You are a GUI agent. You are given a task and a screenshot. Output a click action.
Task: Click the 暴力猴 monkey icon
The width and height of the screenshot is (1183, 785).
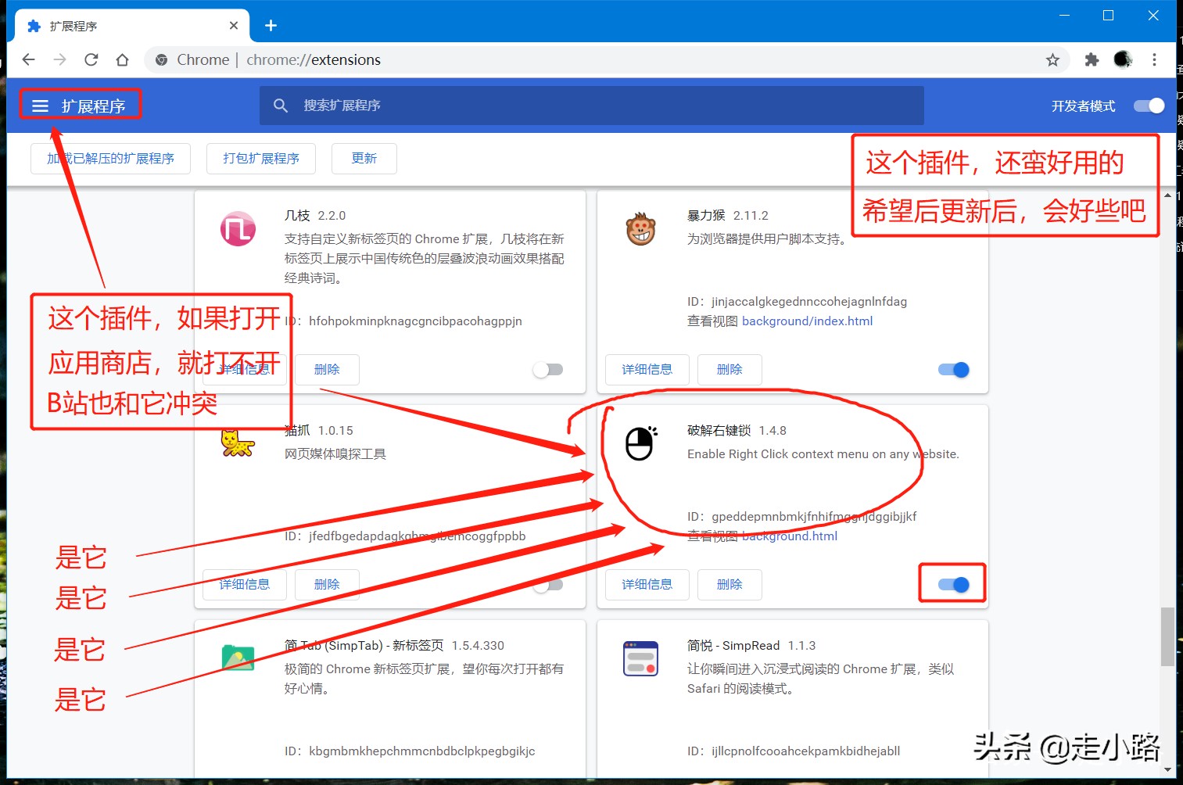(640, 228)
